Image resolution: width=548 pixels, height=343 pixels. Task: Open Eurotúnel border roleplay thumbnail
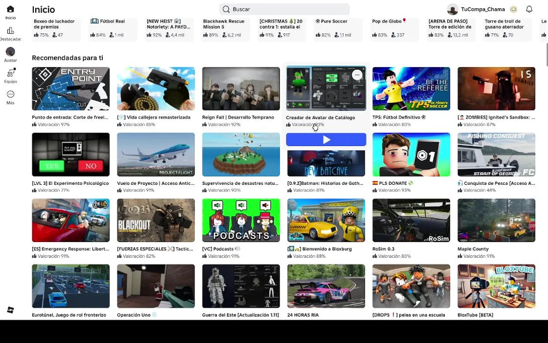point(70,286)
